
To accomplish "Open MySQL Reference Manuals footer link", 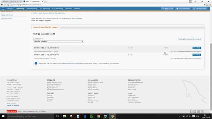I will 135,82.
